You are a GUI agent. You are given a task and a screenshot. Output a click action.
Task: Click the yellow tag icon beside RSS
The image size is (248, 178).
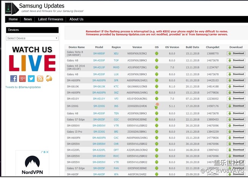(x=49, y=78)
